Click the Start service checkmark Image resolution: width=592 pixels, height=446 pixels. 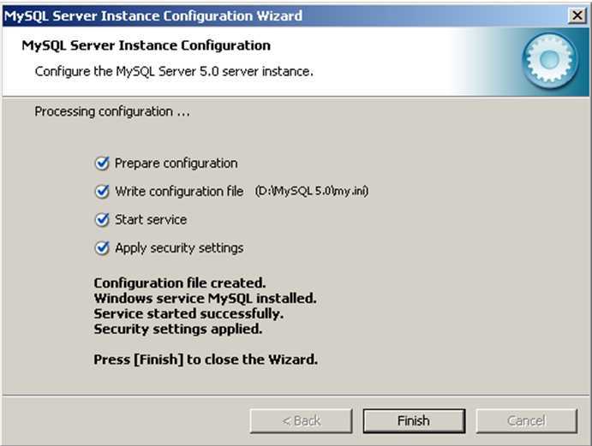pos(103,220)
